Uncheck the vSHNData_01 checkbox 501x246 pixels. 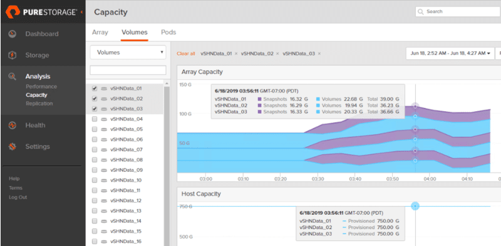pyautogui.click(x=95, y=89)
